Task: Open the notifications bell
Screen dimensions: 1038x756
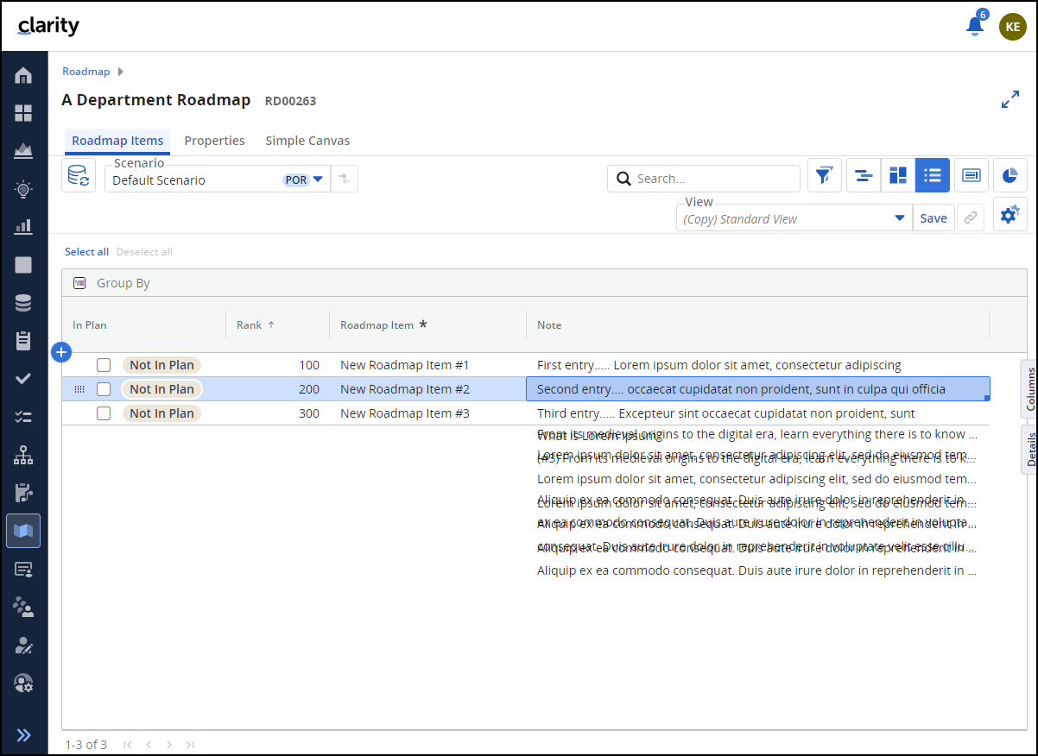Action: (x=974, y=26)
